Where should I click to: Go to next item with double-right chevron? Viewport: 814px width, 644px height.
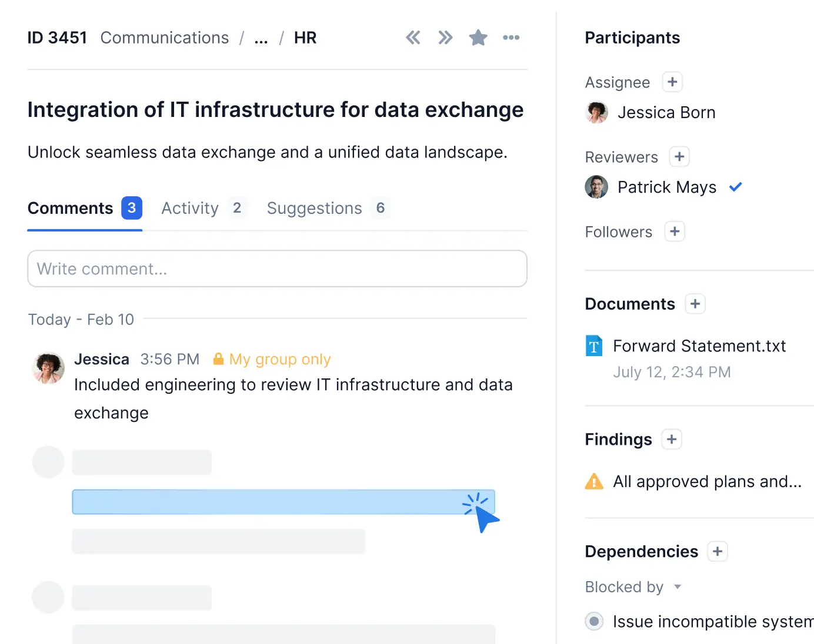445,38
